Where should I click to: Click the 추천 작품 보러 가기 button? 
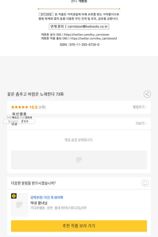point(79,226)
